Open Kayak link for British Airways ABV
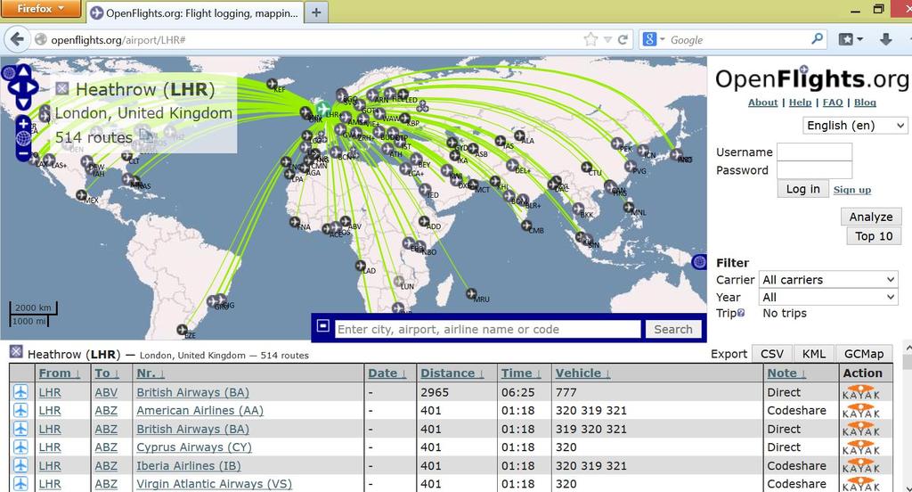The width and height of the screenshot is (912, 492). pos(861,392)
